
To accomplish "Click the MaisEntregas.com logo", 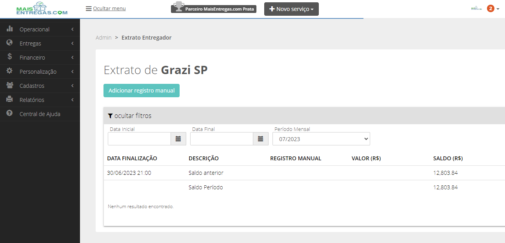I will (42, 9).
